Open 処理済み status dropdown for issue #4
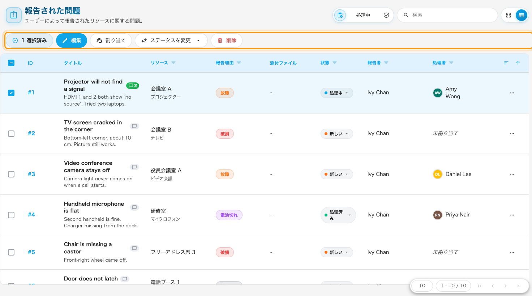 (338, 215)
